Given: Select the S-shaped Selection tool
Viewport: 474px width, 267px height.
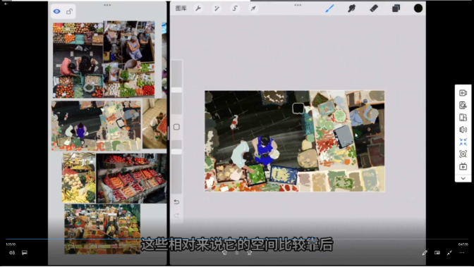Looking at the screenshot, I should pyautogui.click(x=235, y=8).
